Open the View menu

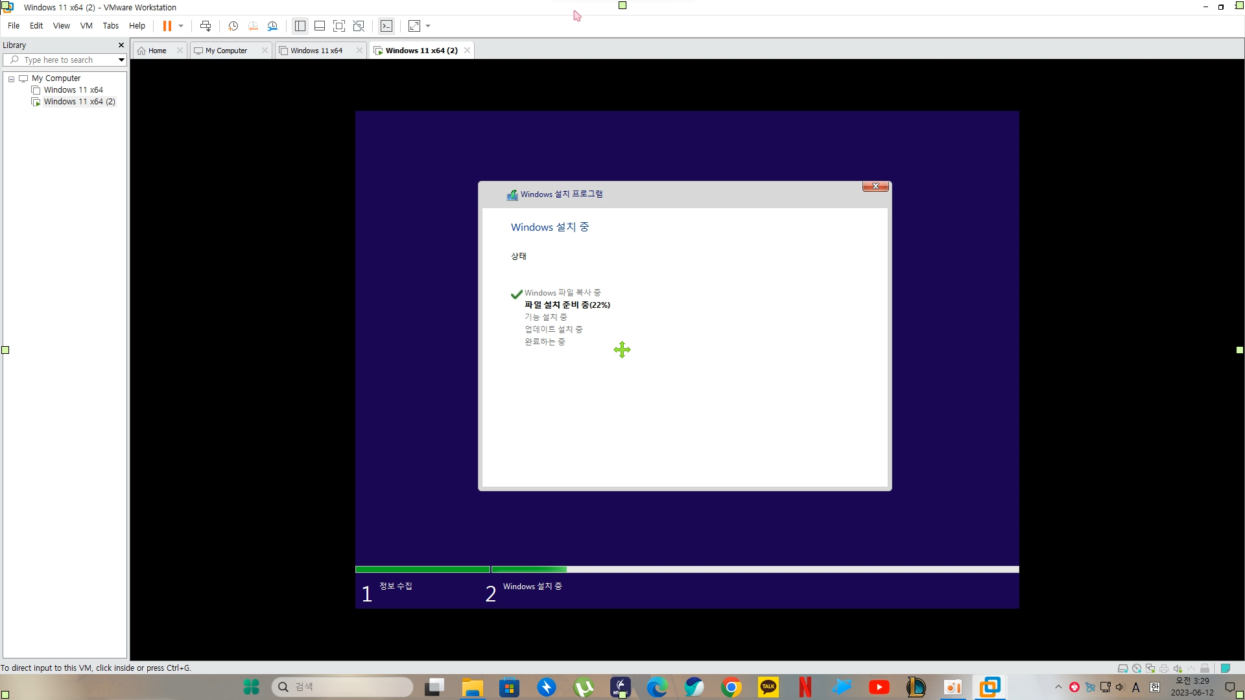tap(62, 26)
